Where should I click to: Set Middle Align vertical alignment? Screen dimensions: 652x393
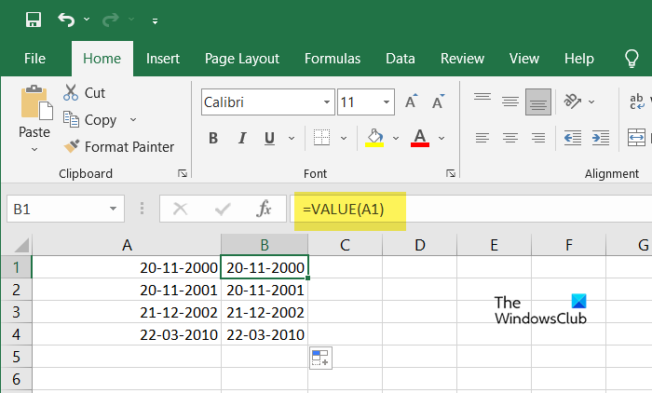click(x=510, y=102)
